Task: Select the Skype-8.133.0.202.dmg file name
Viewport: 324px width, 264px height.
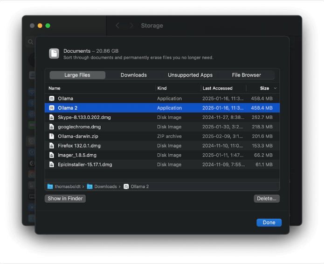Action: (84, 117)
